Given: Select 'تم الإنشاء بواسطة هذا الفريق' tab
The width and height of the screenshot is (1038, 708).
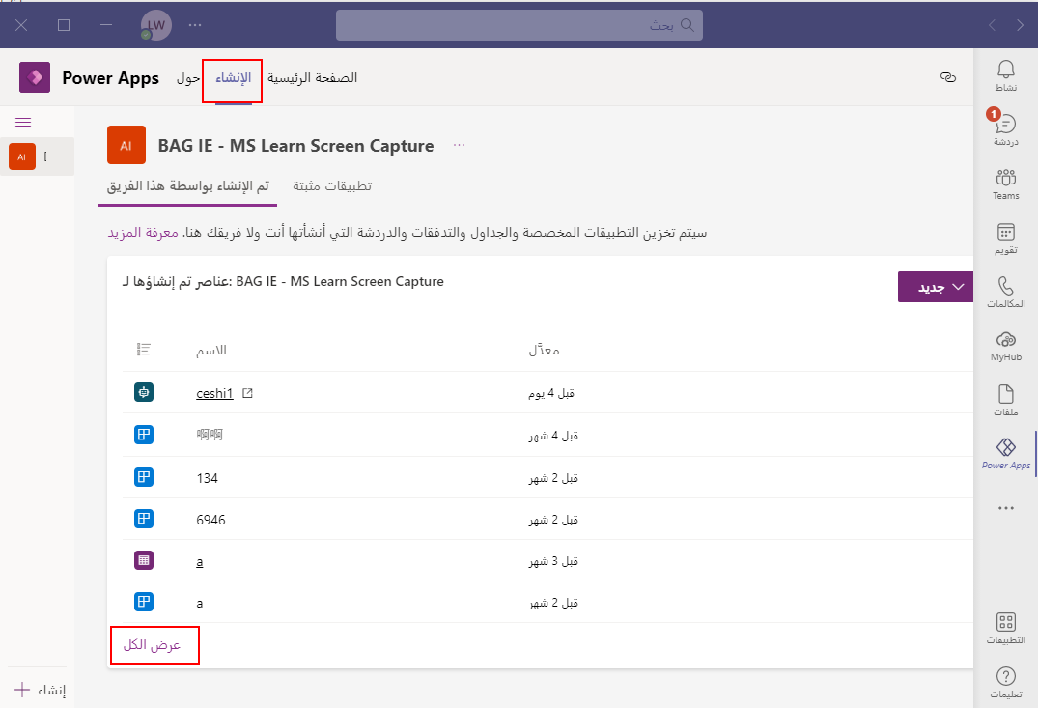Looking at the screenshot, I should click(188, 186).
